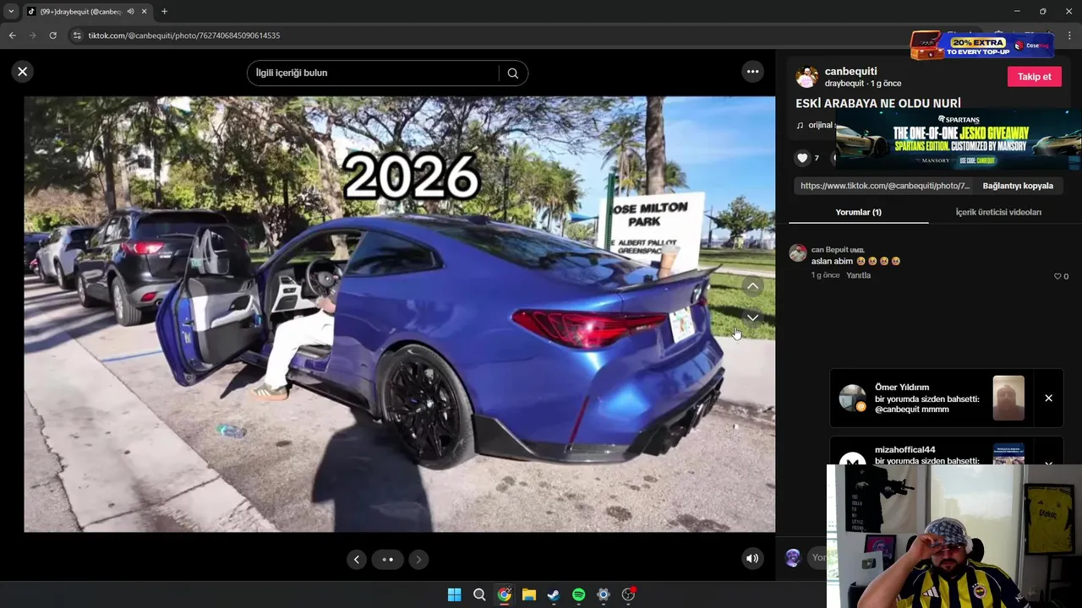The width and height of the screenshot is (1082, 608).
Task: Close the draybequit browser tab
Action: (x=145, y=12)
